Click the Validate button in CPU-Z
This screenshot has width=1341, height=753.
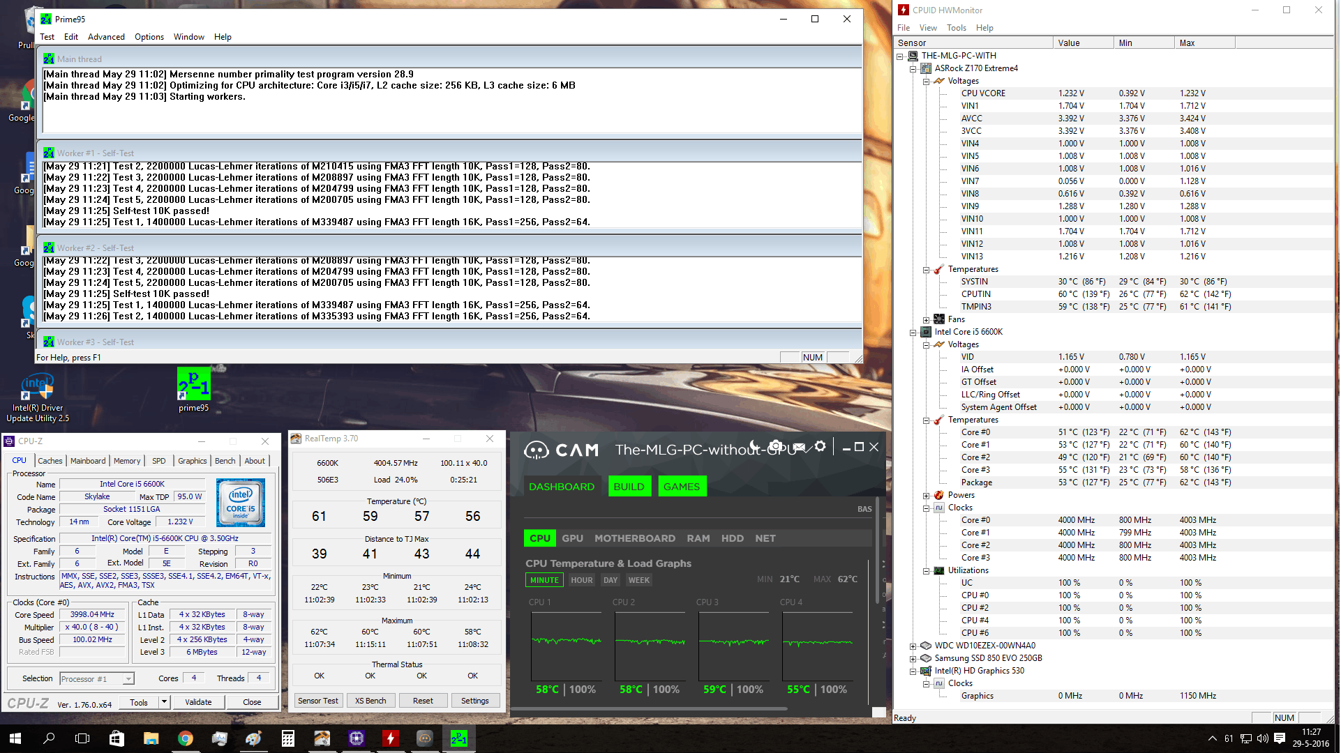pyautogui.click(x=198, y=702)
